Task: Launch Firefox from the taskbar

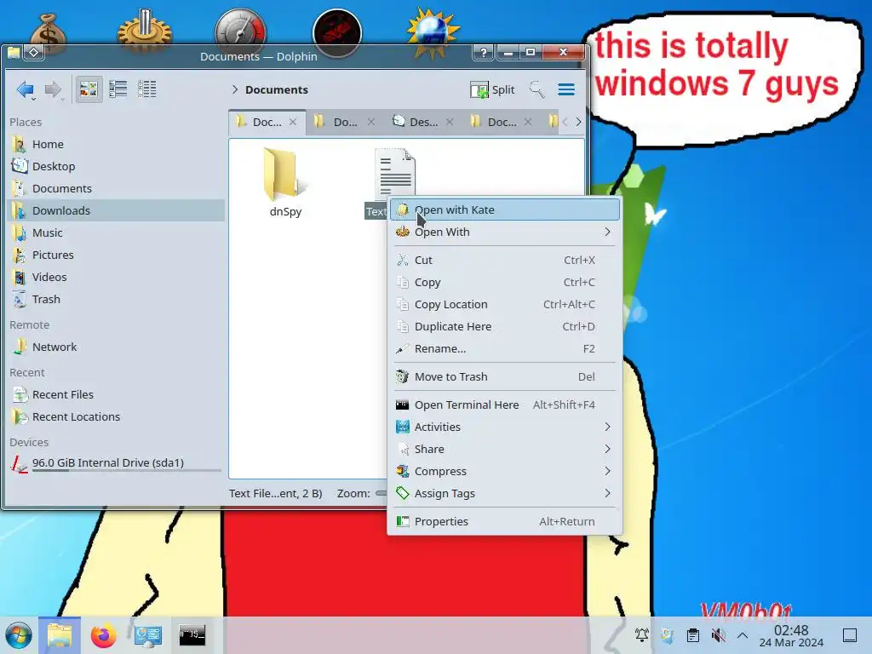Action: (x=103, y=635)
